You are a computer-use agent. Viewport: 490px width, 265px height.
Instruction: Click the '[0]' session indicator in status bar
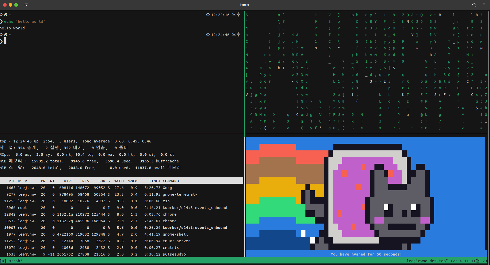[x=3, y=261]
